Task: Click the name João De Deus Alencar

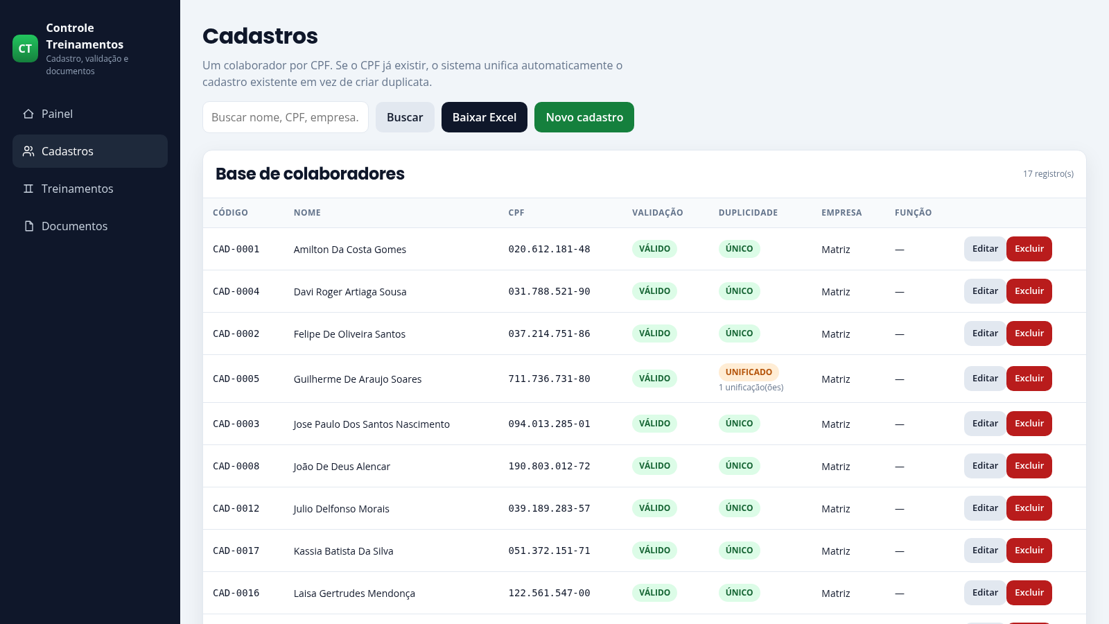Action: 342,467
